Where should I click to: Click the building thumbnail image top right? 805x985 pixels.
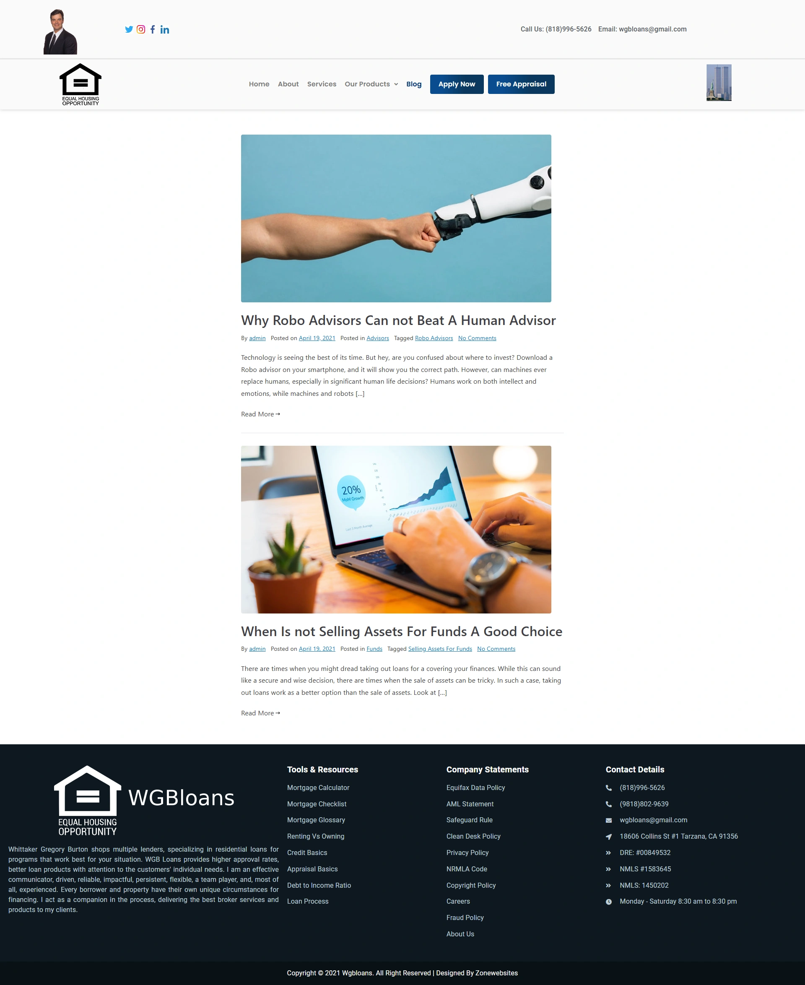[719, 82]
